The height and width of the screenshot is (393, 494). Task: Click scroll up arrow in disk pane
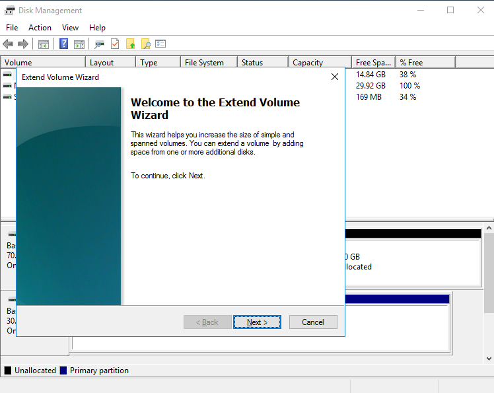489,227
